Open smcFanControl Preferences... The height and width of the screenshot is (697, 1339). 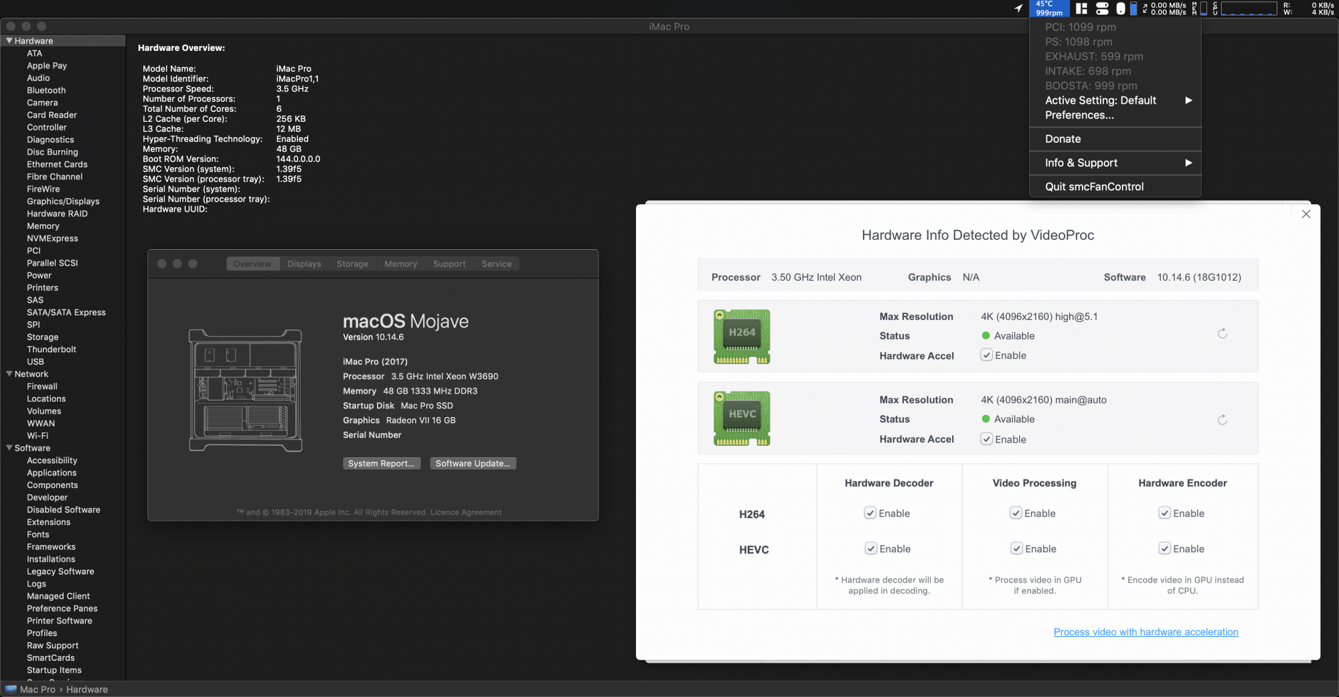(1115, 115)
